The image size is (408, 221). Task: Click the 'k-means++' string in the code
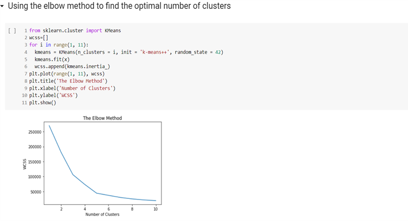coord(155,52)
